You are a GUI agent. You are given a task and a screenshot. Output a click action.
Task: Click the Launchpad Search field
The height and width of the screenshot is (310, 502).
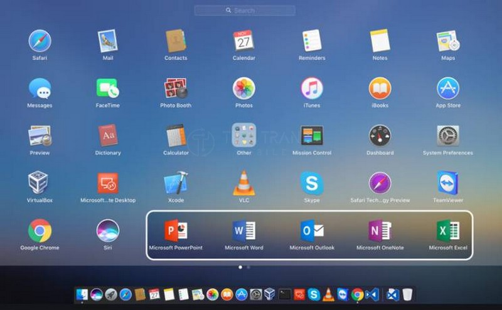(244, 11)
